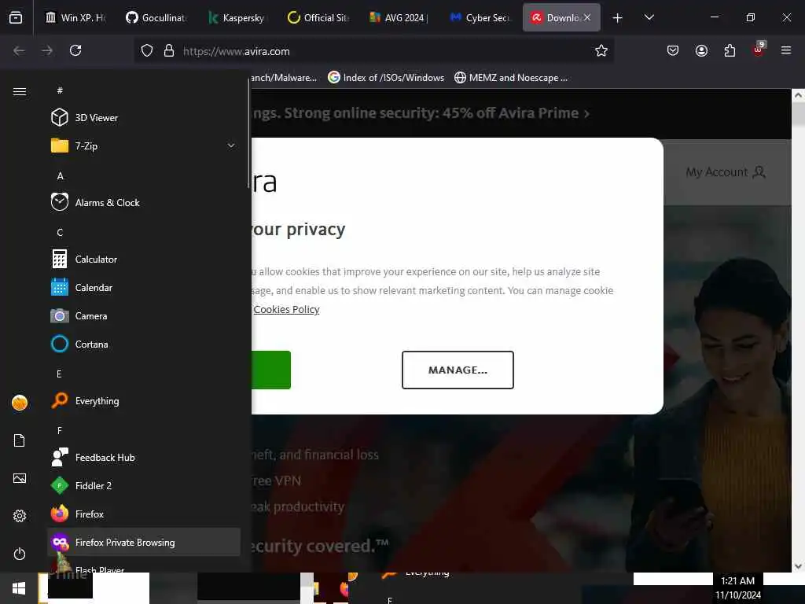Click the page scrollbar down arrow

pos(798,566)
